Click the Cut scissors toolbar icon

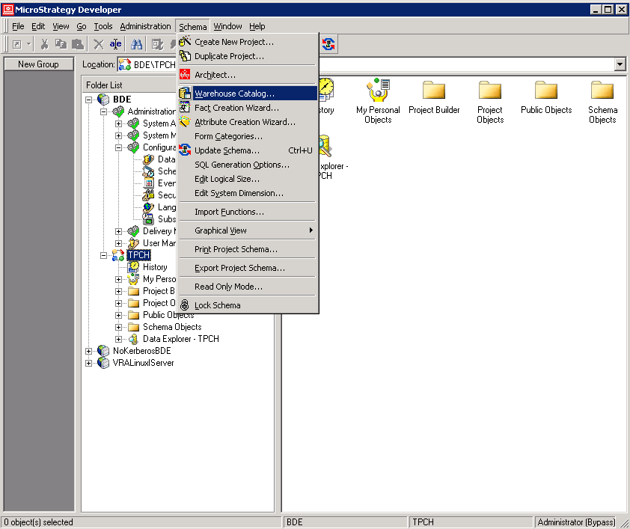(x=45, y=44)
